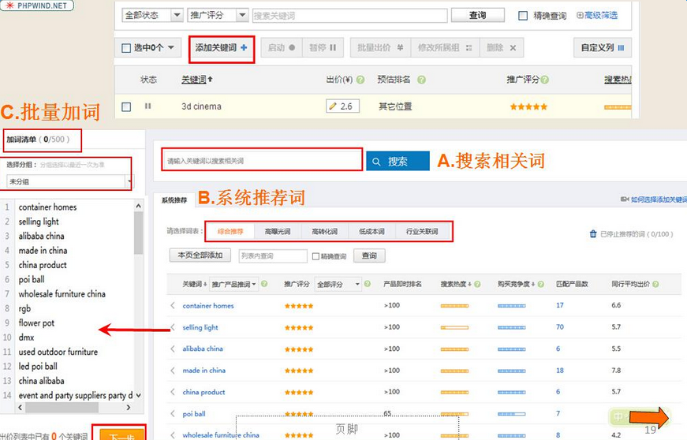Expand the 未分组 group selector
This screenshot has width=687, height=440.
point(129,181)
